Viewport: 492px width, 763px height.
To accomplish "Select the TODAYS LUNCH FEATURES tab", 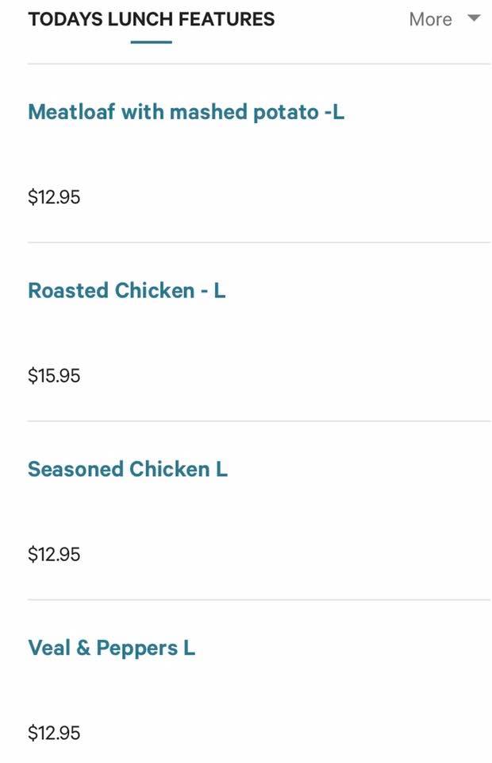I will pyautogui.click(x=151, y=19).
